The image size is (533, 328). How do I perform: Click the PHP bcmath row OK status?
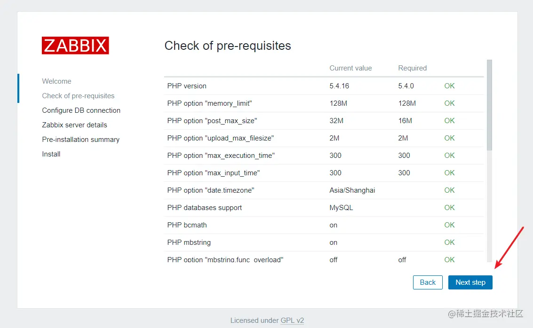point(449,225)
